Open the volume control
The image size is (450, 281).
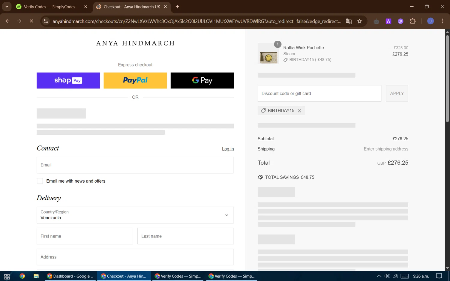(387, 276)
